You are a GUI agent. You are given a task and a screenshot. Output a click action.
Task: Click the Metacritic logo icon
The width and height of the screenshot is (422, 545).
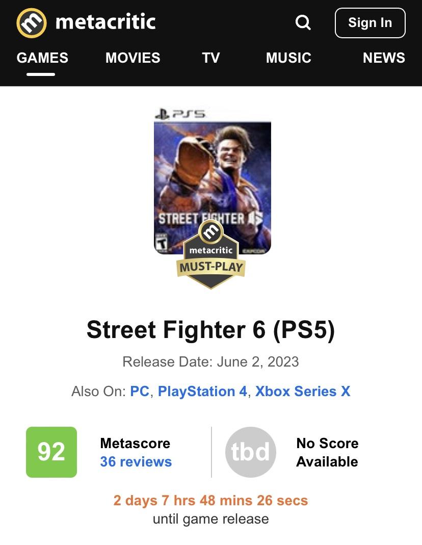click(x=32, y=23)
